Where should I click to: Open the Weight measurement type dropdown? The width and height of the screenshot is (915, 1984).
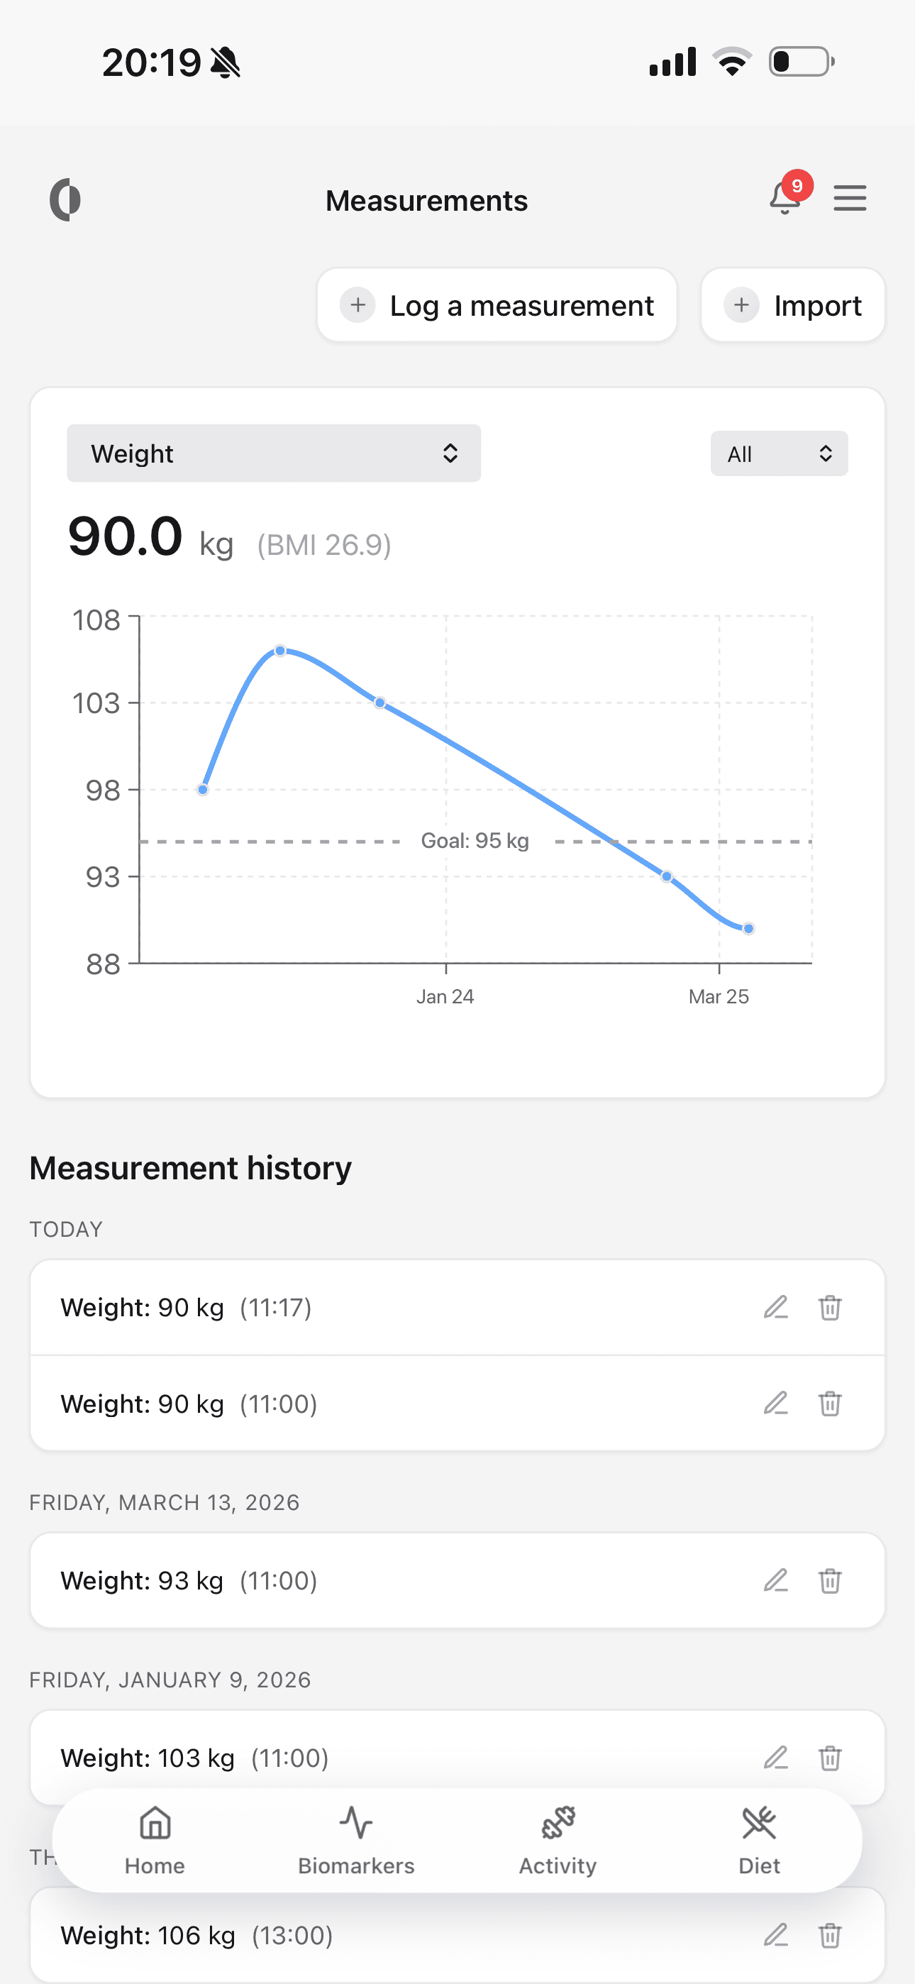pyautogui.click(x=273, y=453)
